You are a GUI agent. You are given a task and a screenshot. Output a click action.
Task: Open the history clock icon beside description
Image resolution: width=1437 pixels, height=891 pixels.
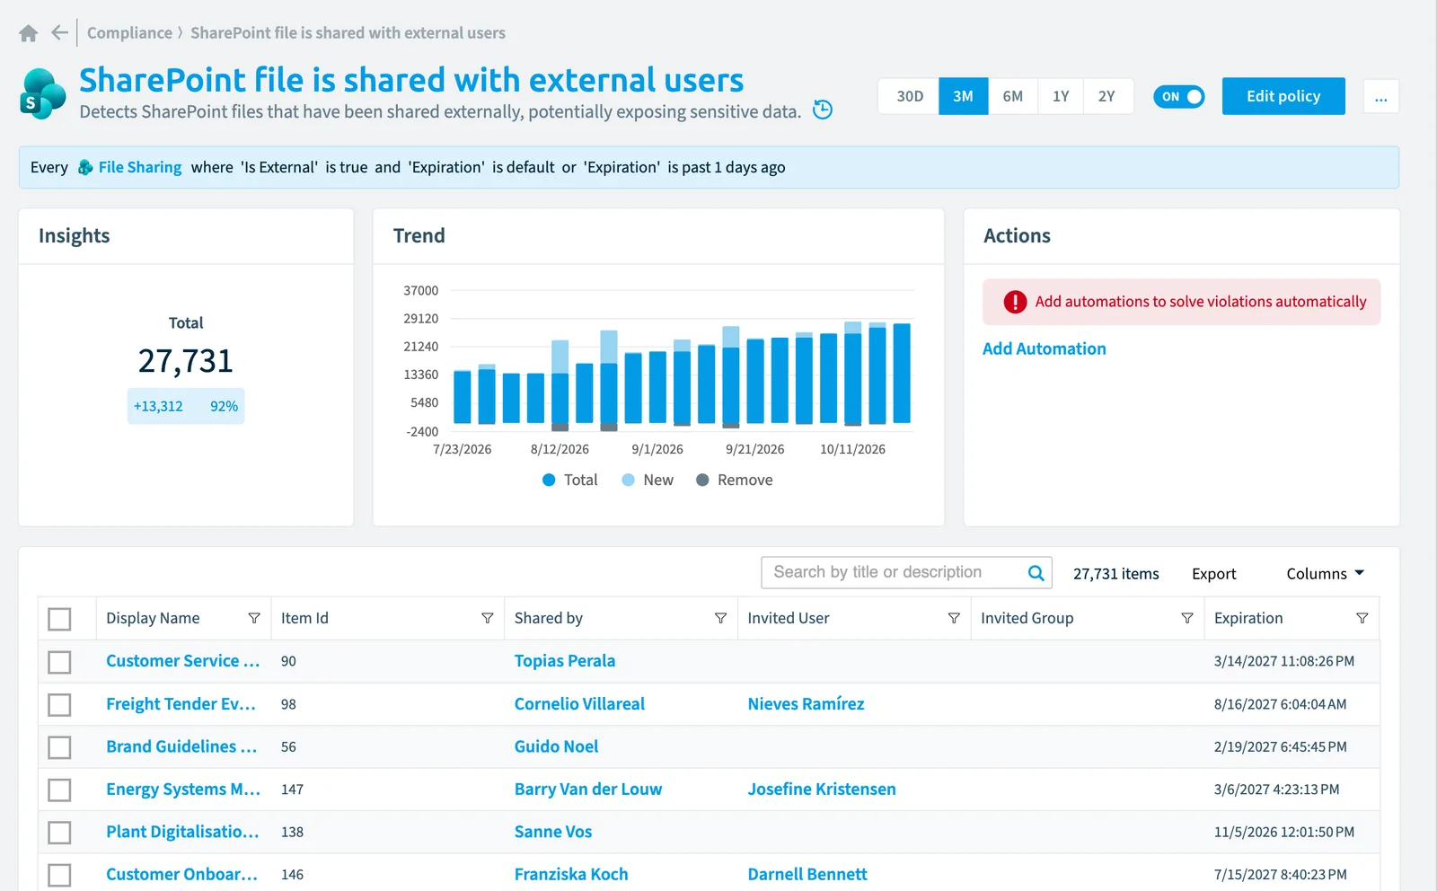click(823, 110)
